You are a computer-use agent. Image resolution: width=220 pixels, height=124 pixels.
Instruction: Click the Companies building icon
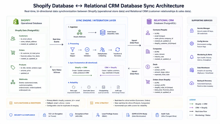click(x=148, y=51)
